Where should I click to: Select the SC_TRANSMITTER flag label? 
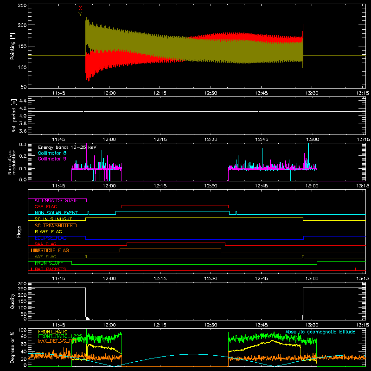54,225
